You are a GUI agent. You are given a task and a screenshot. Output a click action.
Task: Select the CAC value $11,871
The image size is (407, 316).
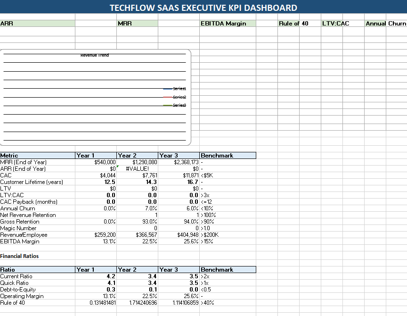(x=179, y=175)
